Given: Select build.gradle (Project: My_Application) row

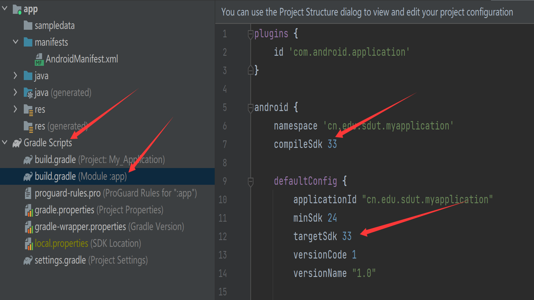Looking at the screenshot, I should (x=107, y=160).
